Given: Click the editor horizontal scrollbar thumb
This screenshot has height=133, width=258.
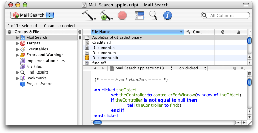Looking at the screenshot, I should coord(98,122).
